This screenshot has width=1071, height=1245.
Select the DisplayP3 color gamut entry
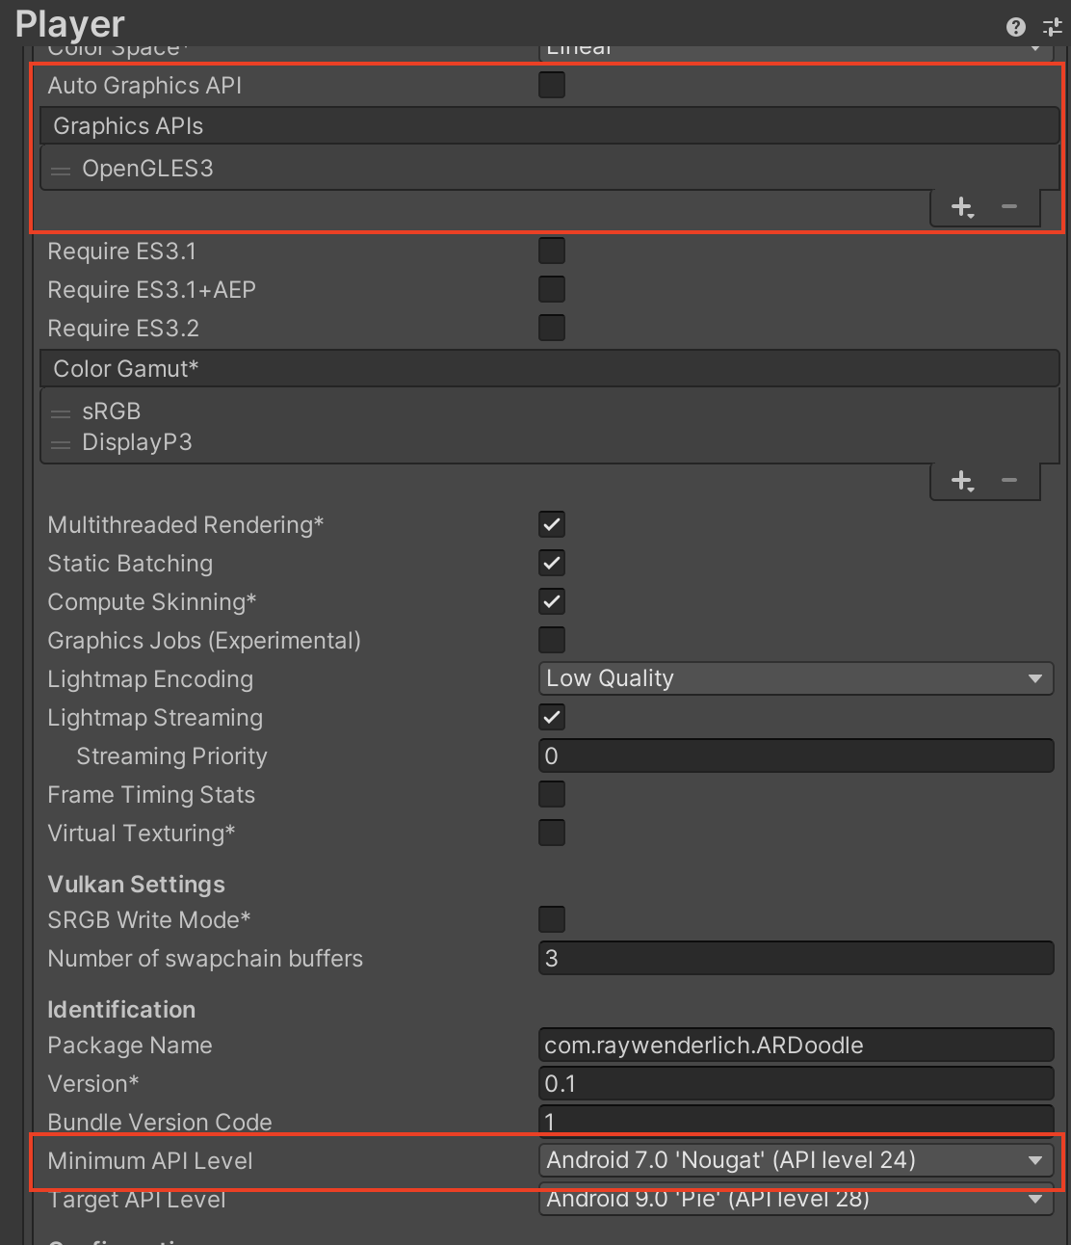[x=137, y=442]
